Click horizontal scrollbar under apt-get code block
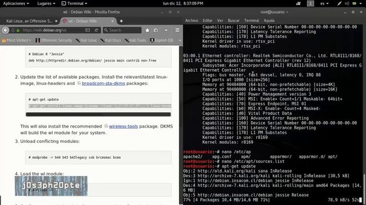 98,114
